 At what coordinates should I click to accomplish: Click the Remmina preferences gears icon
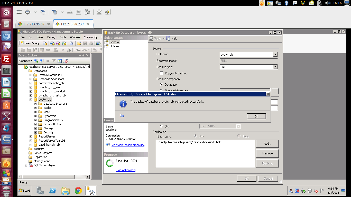click(x=87, y=12)
